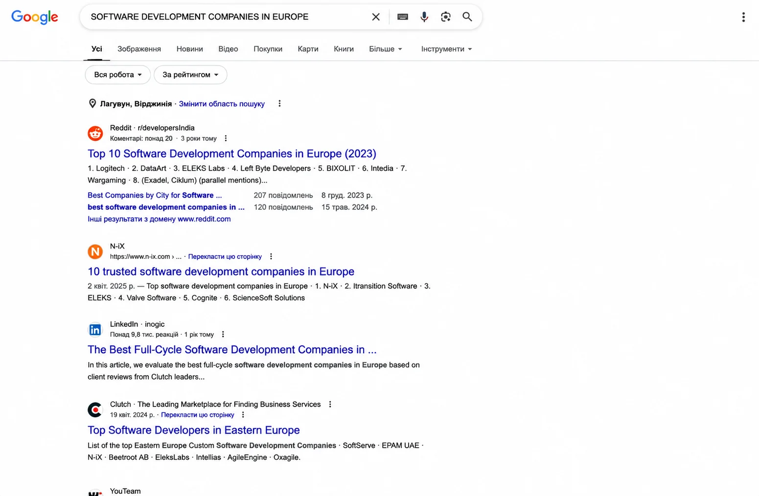Click the magnifying glass search button
This screenshot has height=496, width=759.
pos(467,17)
